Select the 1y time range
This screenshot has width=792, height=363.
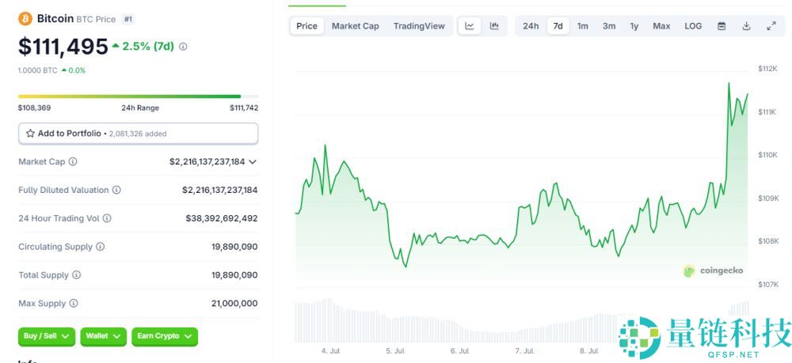[x=634, y=26]
